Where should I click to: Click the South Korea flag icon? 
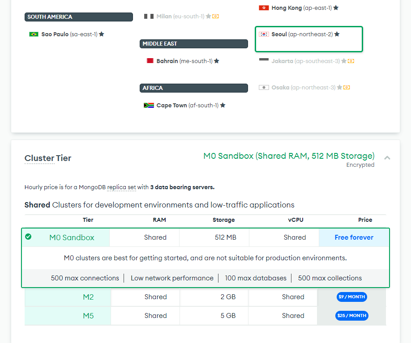(264, 34)
